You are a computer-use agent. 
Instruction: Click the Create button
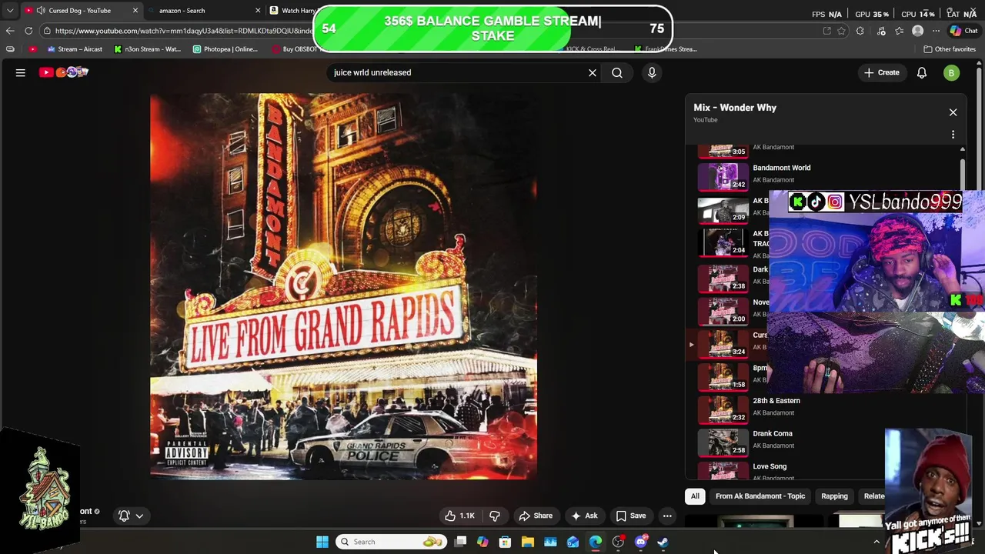(881, 72)
